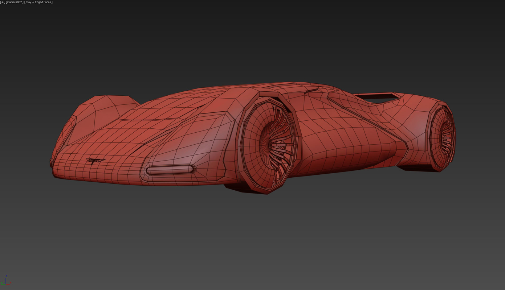505x290 pixels.
Task: Open the general viewport menu via the [+] label
Action: 3,2
